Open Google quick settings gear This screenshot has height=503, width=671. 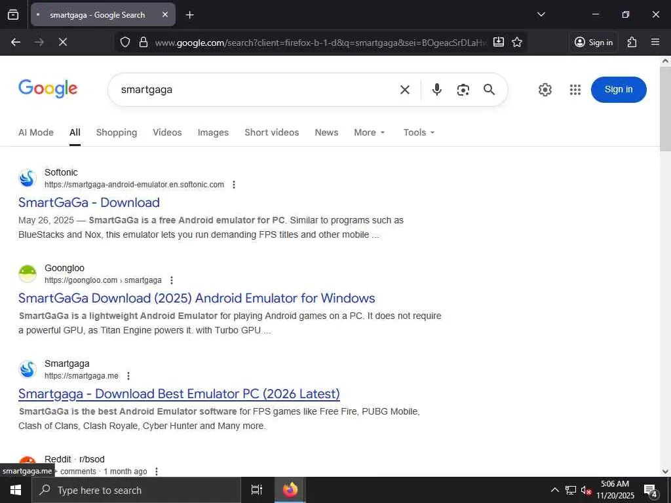(545, 89)
